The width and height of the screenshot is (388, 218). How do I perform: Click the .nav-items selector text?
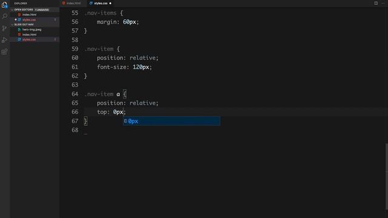(x=101, y=13)
